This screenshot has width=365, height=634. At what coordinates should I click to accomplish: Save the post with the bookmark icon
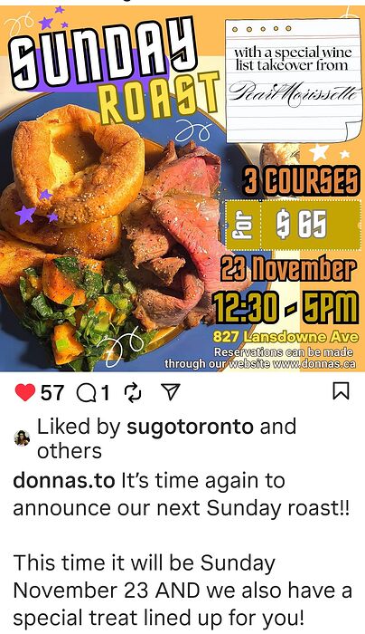coord(341,391)
